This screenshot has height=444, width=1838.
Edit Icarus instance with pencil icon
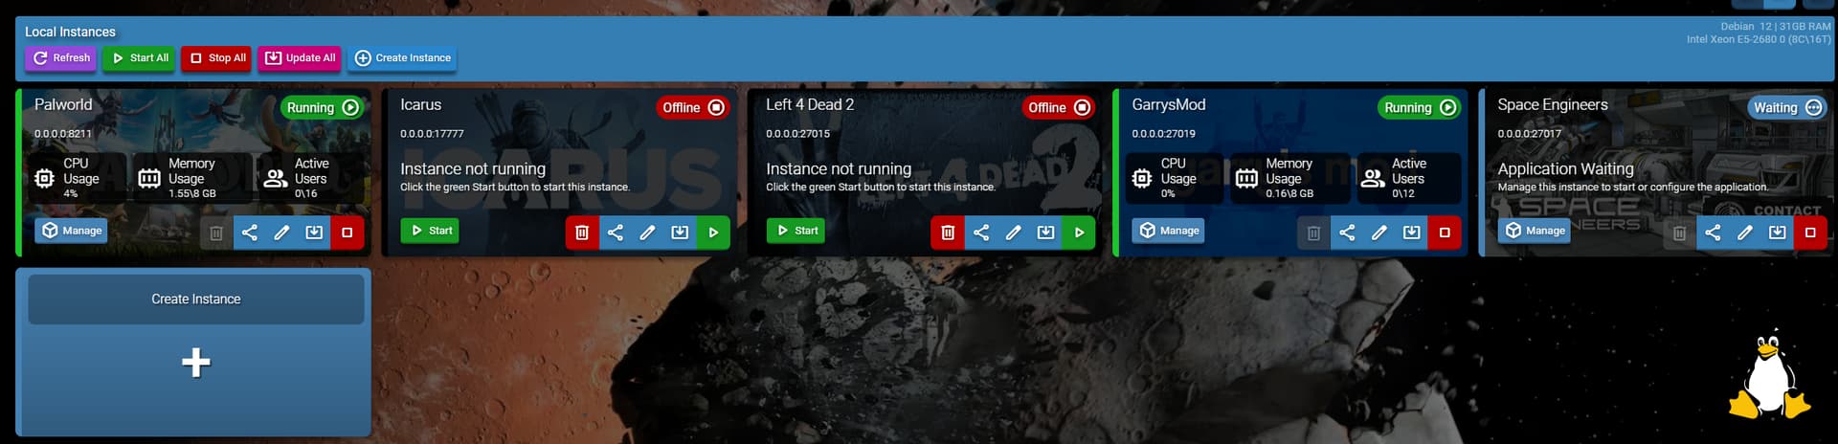(x=647, y=233)
